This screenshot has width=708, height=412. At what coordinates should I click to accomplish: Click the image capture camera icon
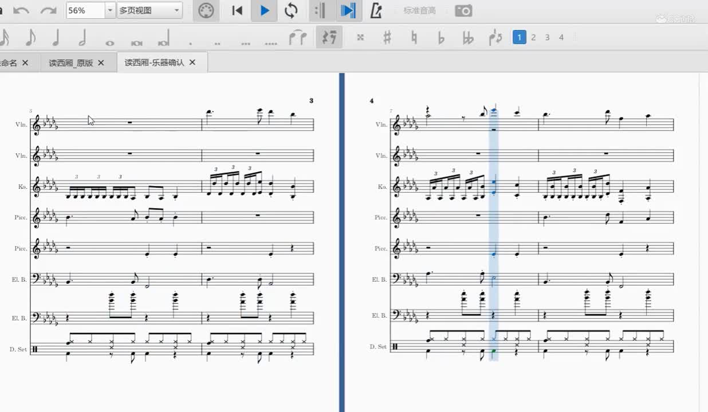coord(463,11)
